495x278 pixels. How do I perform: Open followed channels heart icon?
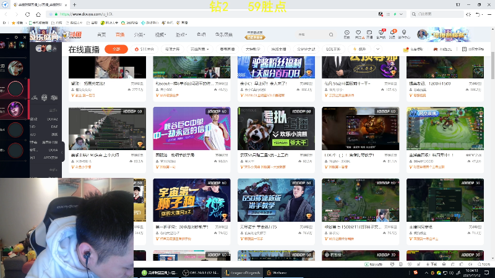(358, 35)
